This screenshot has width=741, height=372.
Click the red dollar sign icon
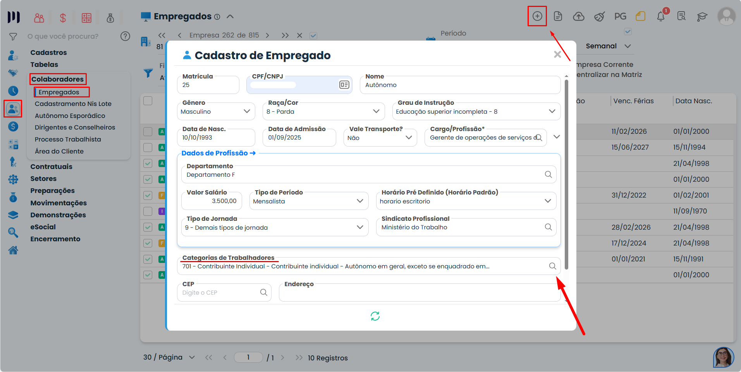(x=63, y=18)
